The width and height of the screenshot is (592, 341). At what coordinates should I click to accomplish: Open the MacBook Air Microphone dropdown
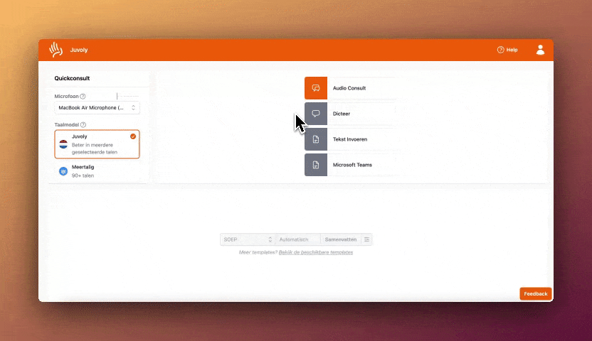[x=97, y=108]
